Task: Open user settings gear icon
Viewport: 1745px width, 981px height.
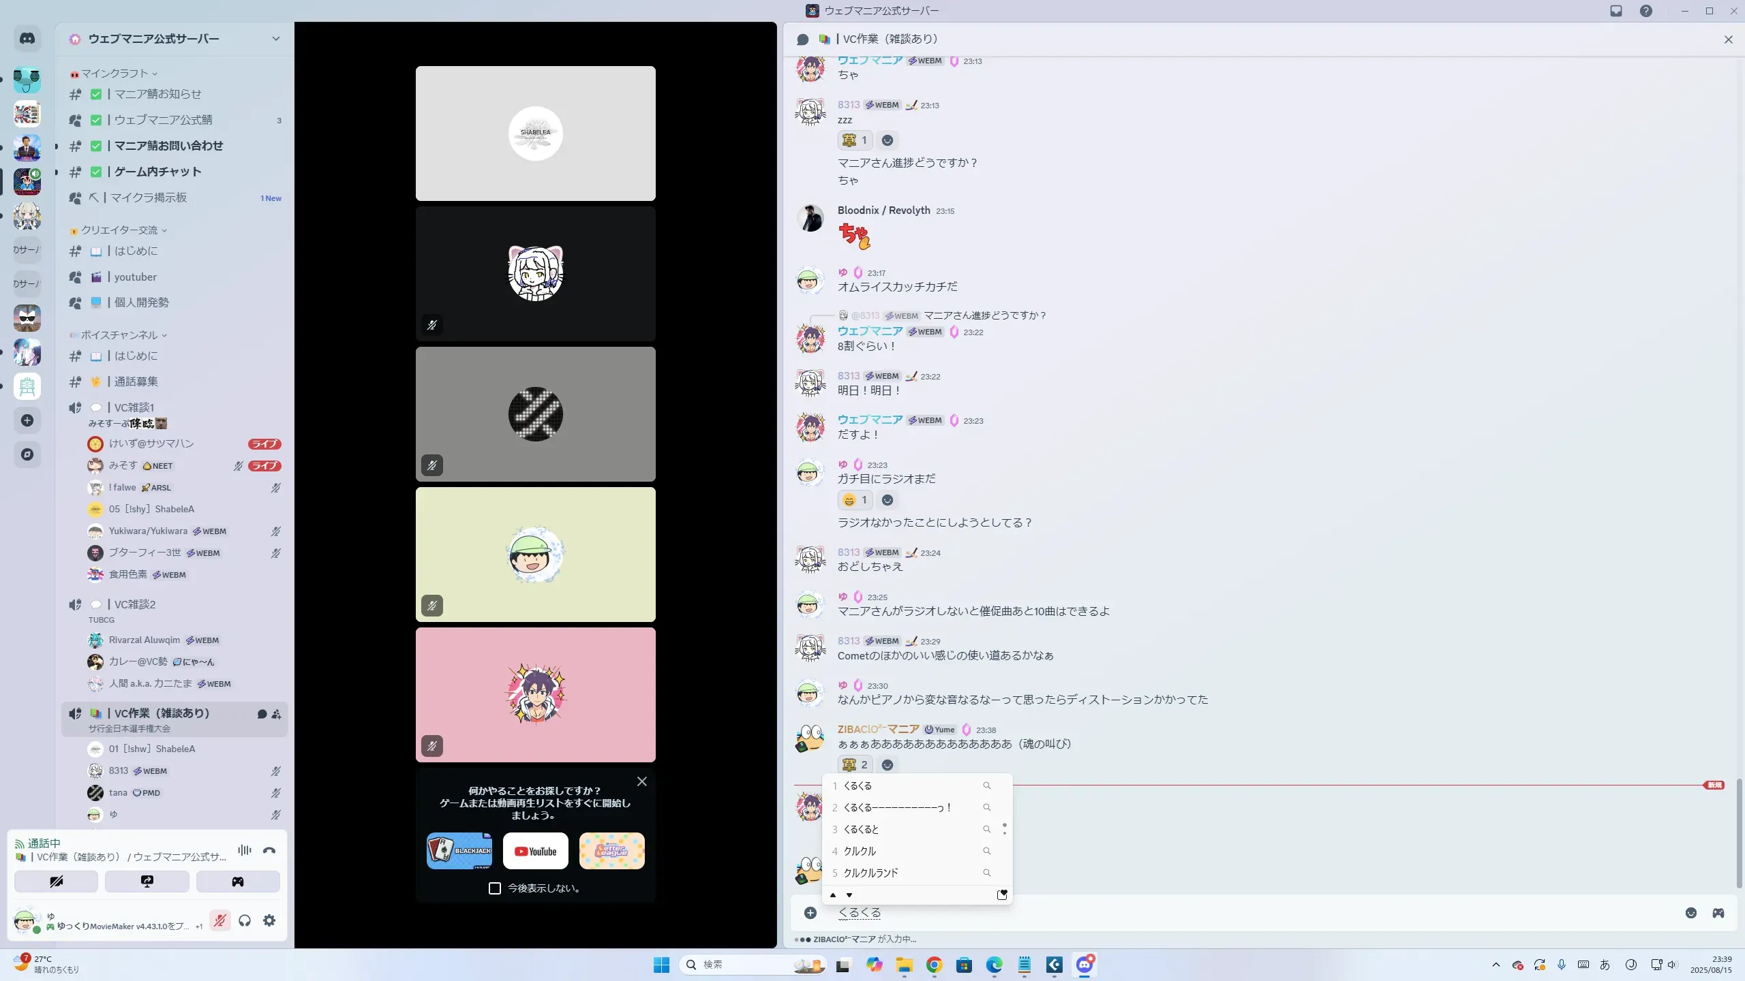Action: click(x=269, y=920)
